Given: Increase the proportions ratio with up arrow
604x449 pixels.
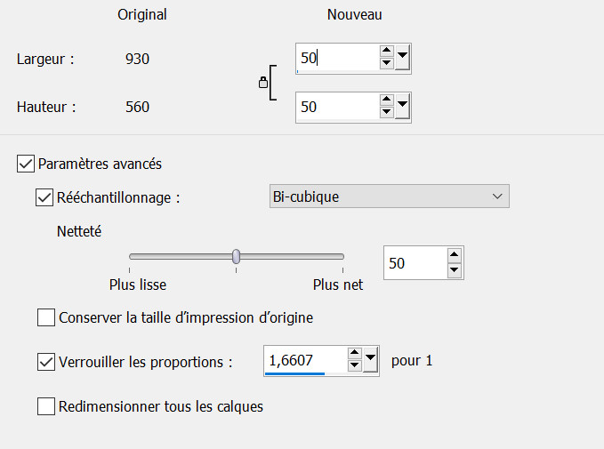Looking at the screenshot, I should point(354,354).
